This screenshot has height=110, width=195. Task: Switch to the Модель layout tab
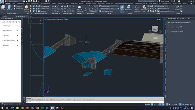tap(5, 104)
